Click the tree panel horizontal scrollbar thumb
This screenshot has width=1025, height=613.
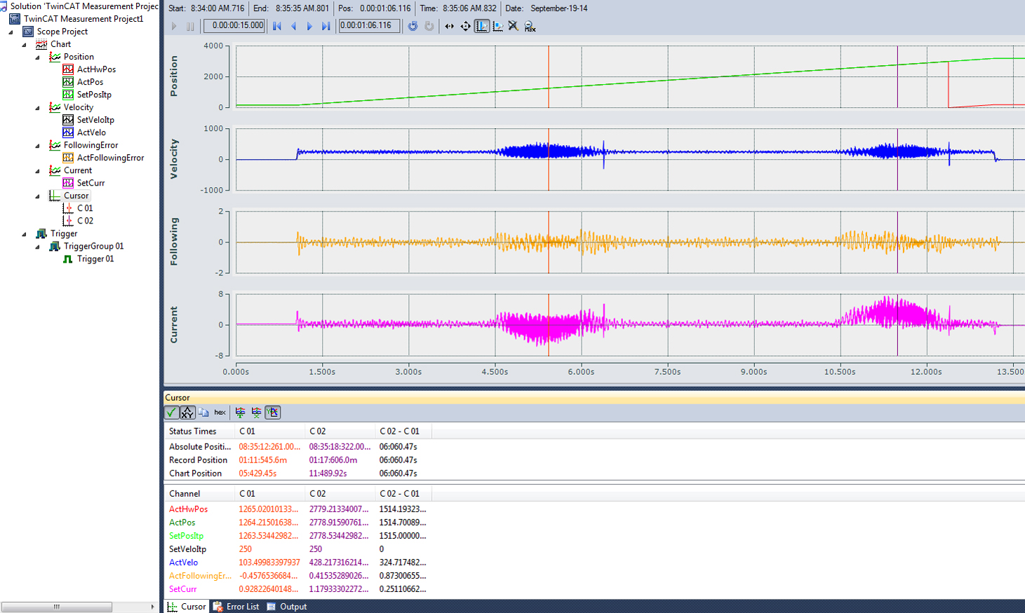[56, 607]
